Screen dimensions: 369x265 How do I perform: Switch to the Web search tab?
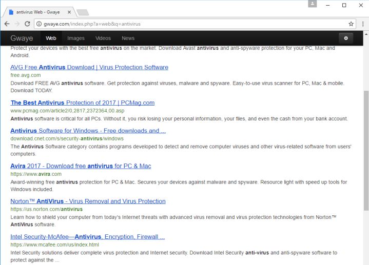tap(51, 38)
